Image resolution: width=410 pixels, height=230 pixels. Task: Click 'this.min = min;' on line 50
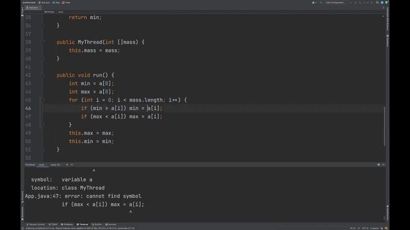pyautogui.click(x=92, y=141)
